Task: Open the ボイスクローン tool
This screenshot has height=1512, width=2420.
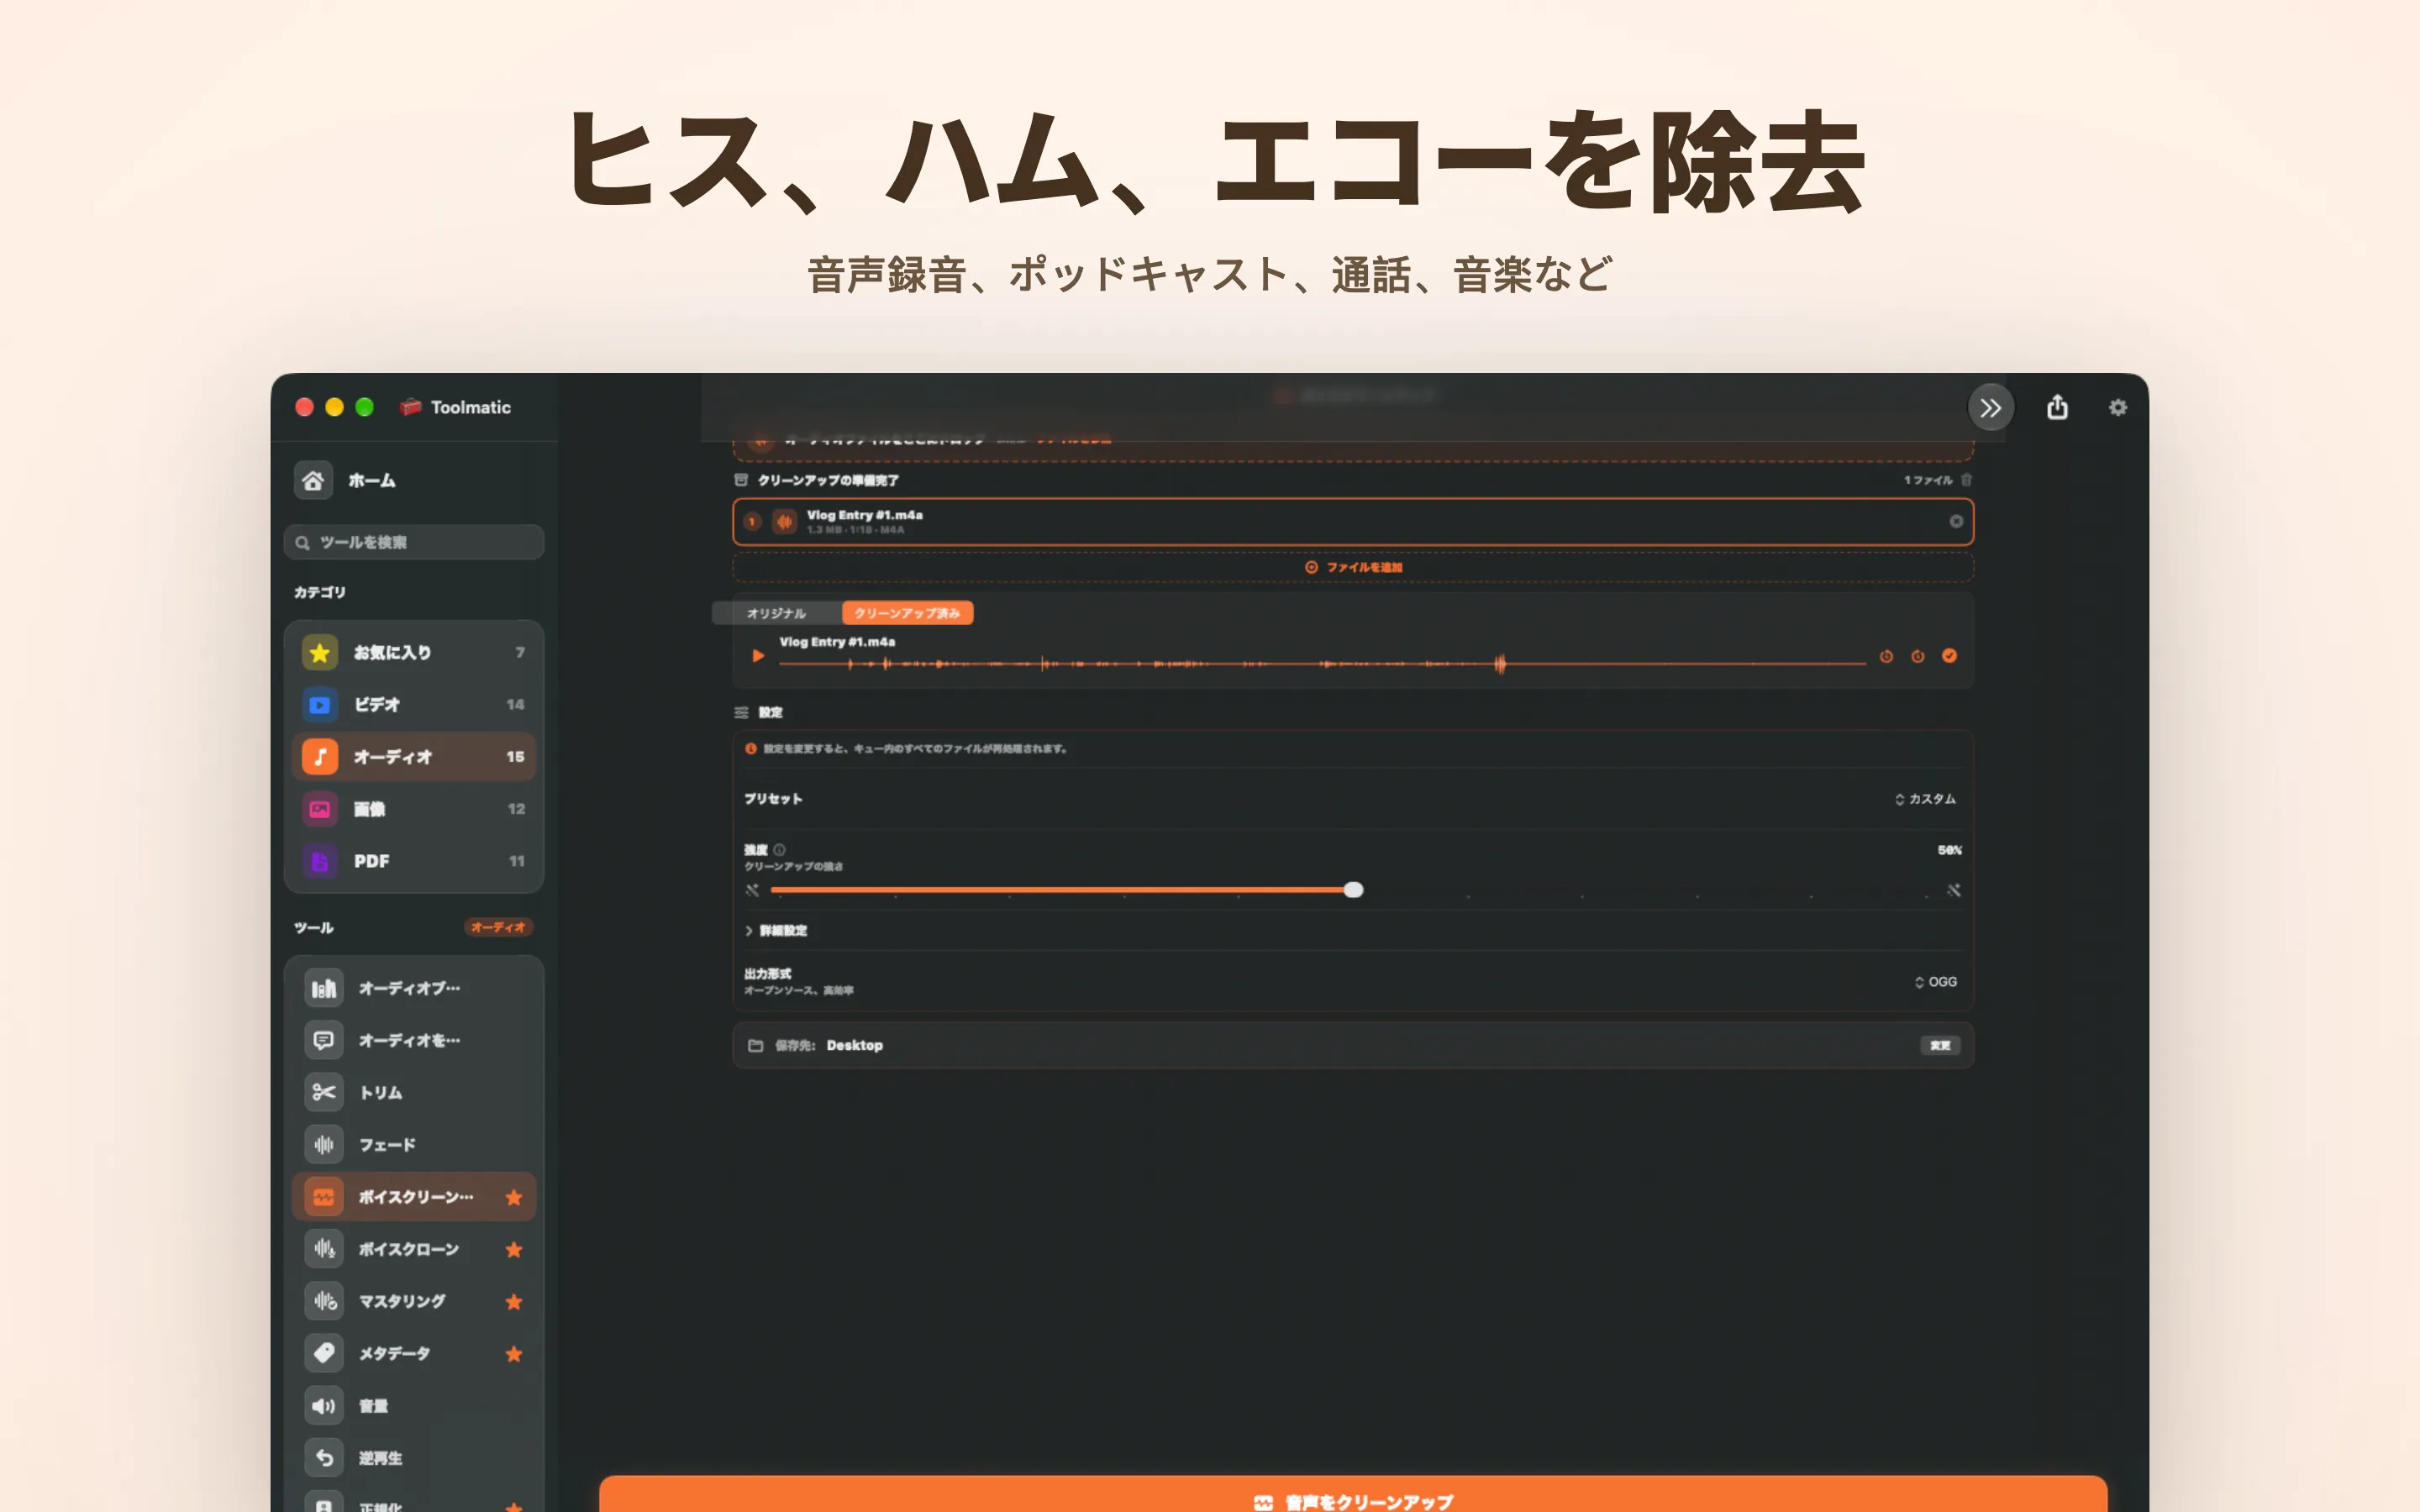Action: (x=414, y=1249)
